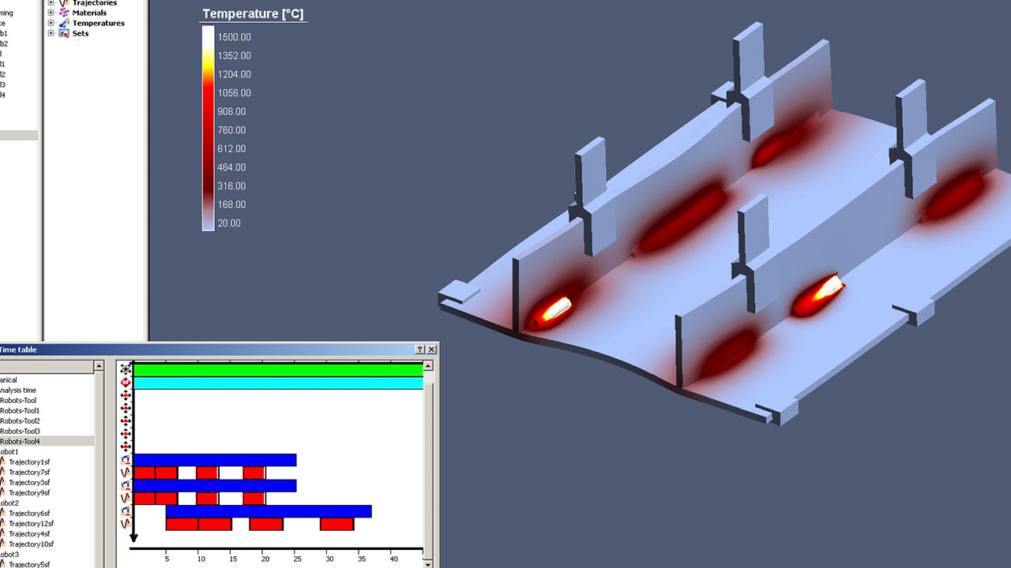Select Analysis time row in list
1011x568 pixels.
18,390
